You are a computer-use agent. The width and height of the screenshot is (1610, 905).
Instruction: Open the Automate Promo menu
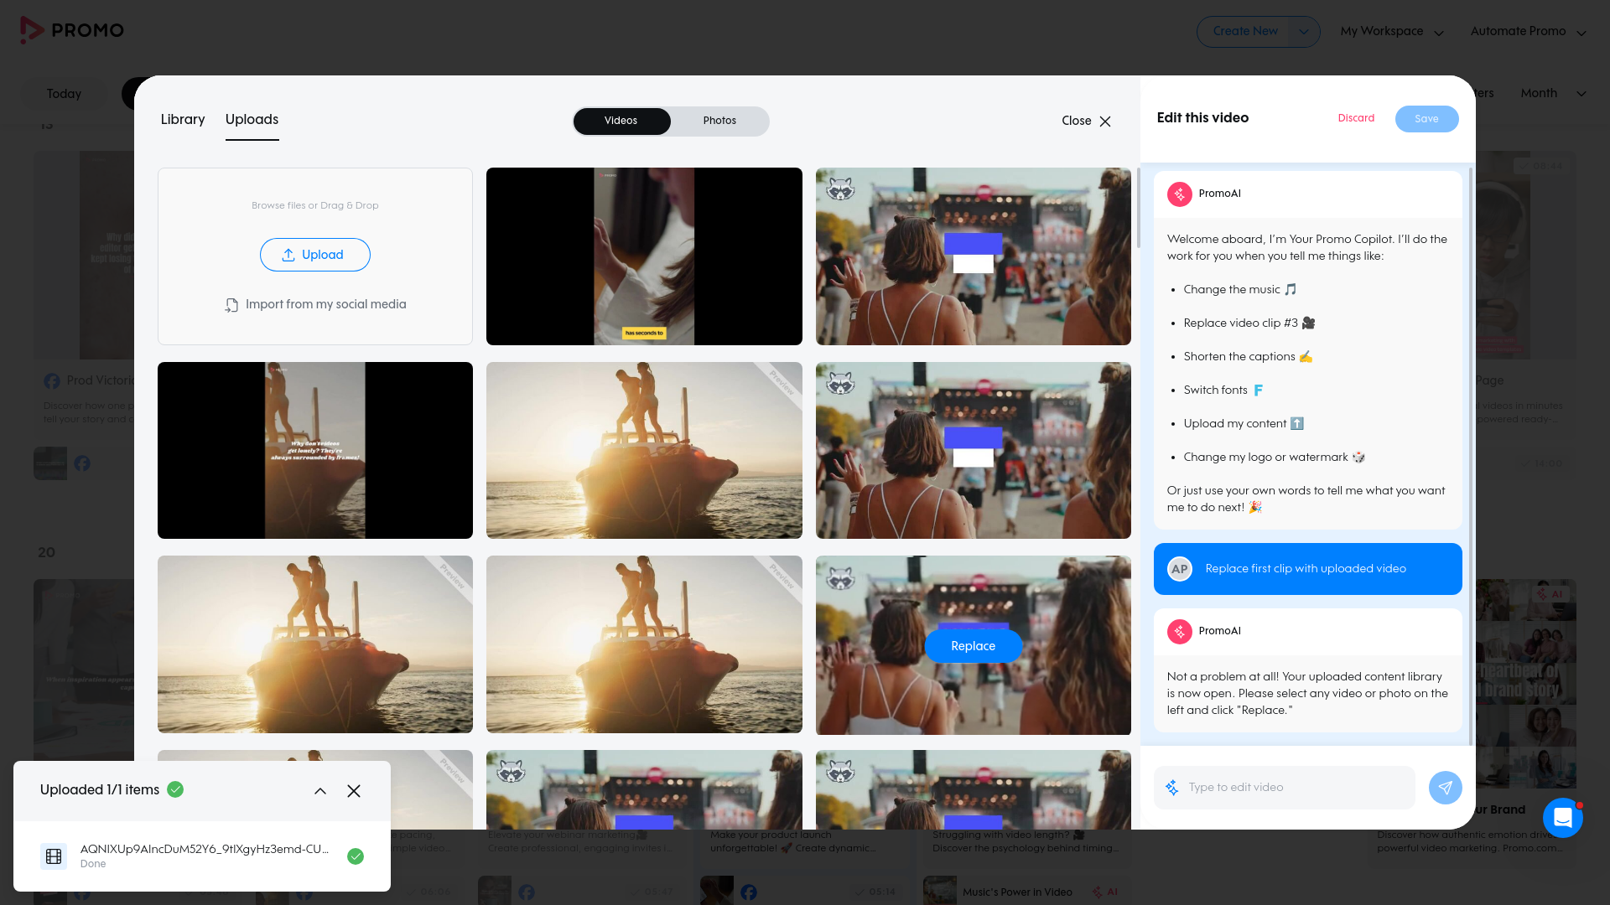(1528, 32)
